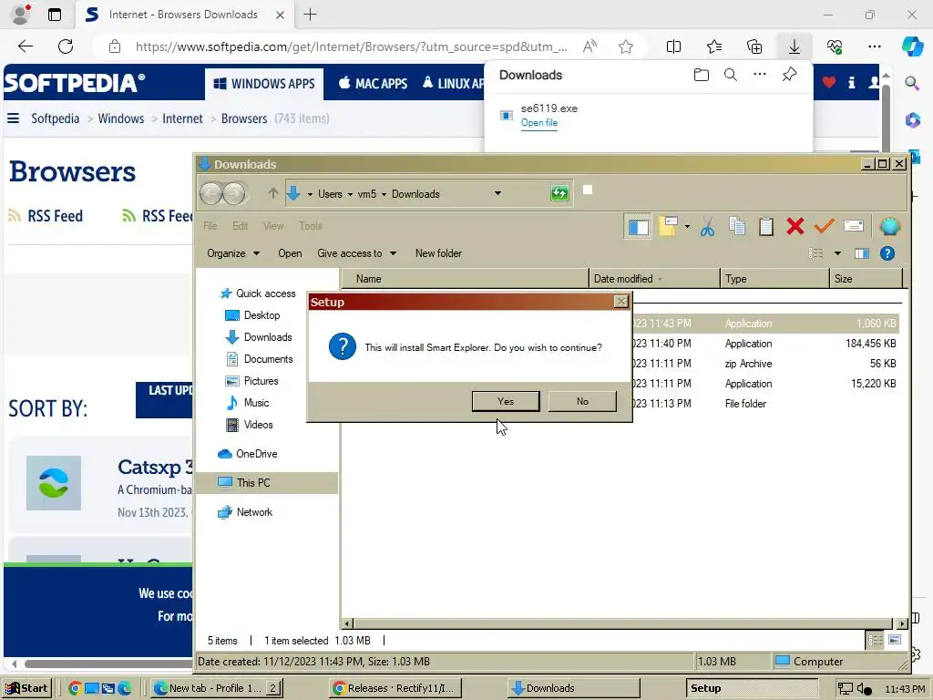
Task: Click Edge split screen icon
Action: click(x=673, y=46)
